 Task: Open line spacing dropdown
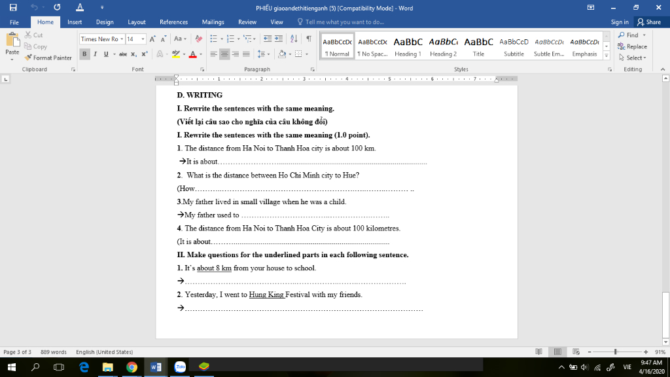pos(264,54)
